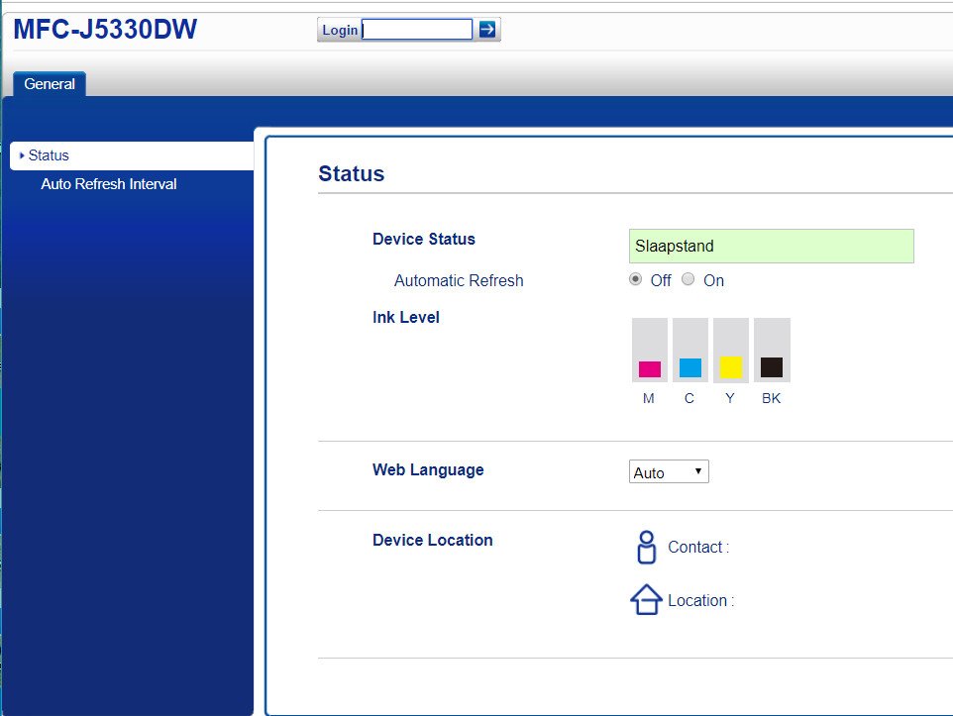The width and height of the screenshot is (953, 716).
Task: Switch to the General tab
Action: (50, 84)
